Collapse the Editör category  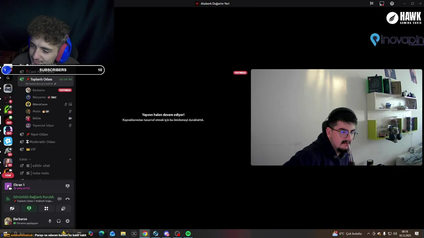[25, 159]
